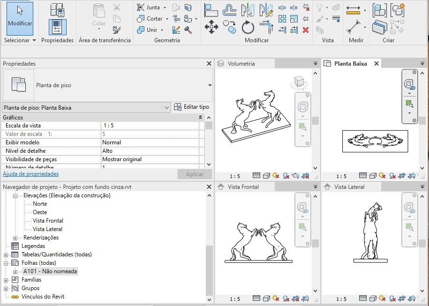Open the Propriedades palette button
The height and width of the screenshot is (306, 429).
[58, 27]
